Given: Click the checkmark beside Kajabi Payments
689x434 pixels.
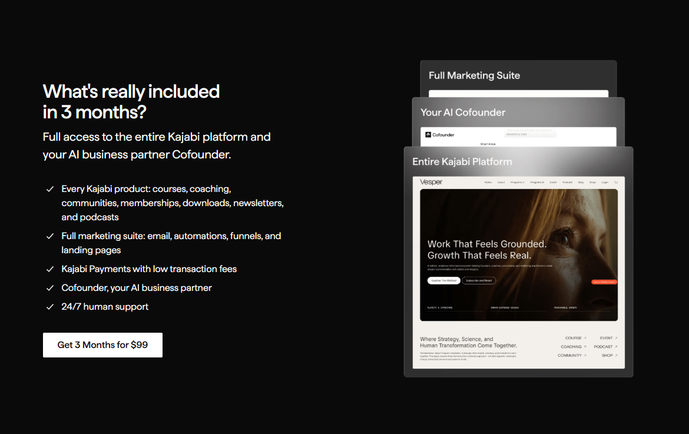Looking at the screenshot, I should [50, 269].
